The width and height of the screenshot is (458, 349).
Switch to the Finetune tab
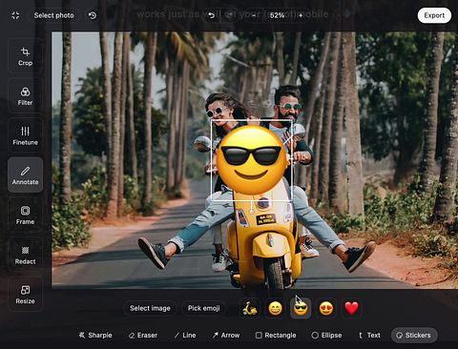(x=25, y=136)
